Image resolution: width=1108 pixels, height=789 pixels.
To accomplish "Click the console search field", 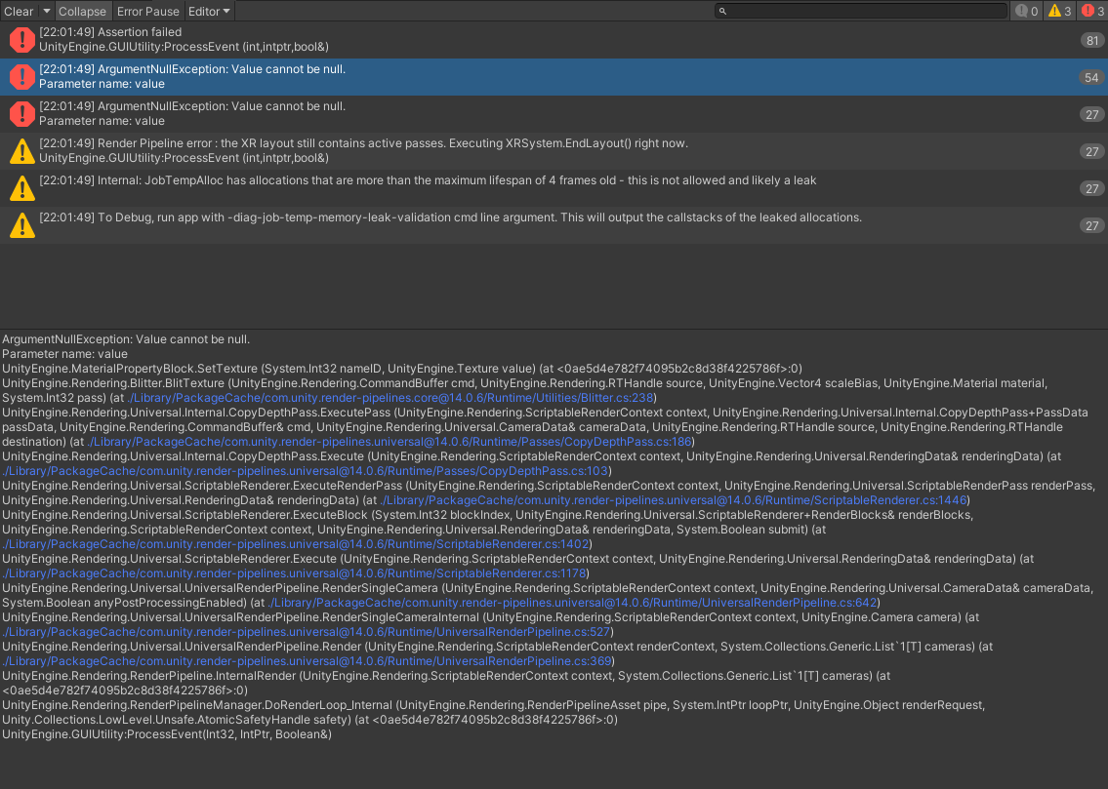I will click(x=865, y=12).
